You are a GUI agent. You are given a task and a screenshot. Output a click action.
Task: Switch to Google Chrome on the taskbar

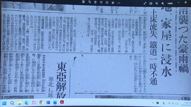(x=41, y=102)
